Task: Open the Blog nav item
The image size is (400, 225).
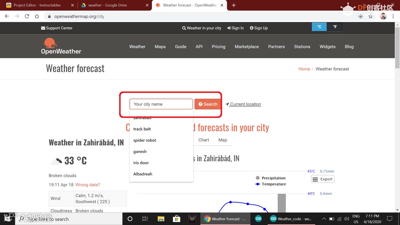Action: pos(349,47)
